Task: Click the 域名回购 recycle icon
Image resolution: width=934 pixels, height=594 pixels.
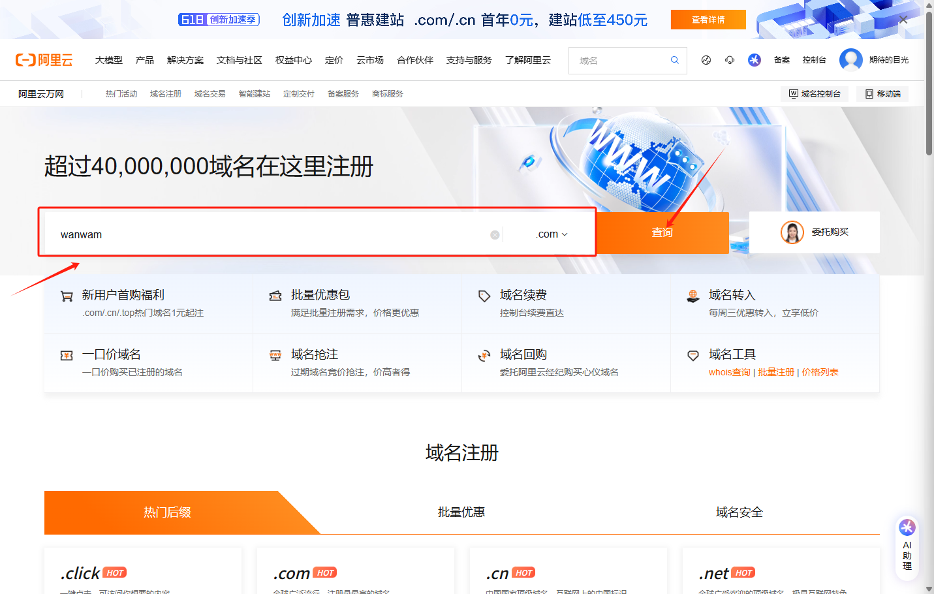Action: tap(484, 356)
